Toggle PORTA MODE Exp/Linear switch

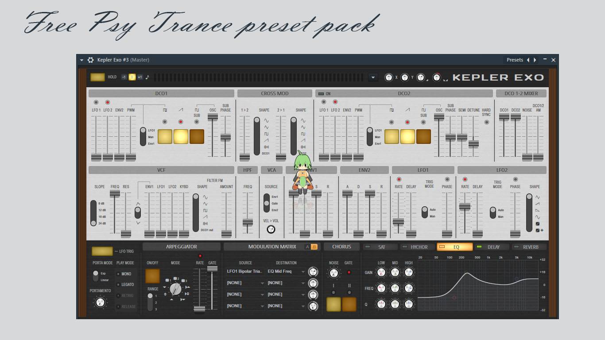point(95,276)
